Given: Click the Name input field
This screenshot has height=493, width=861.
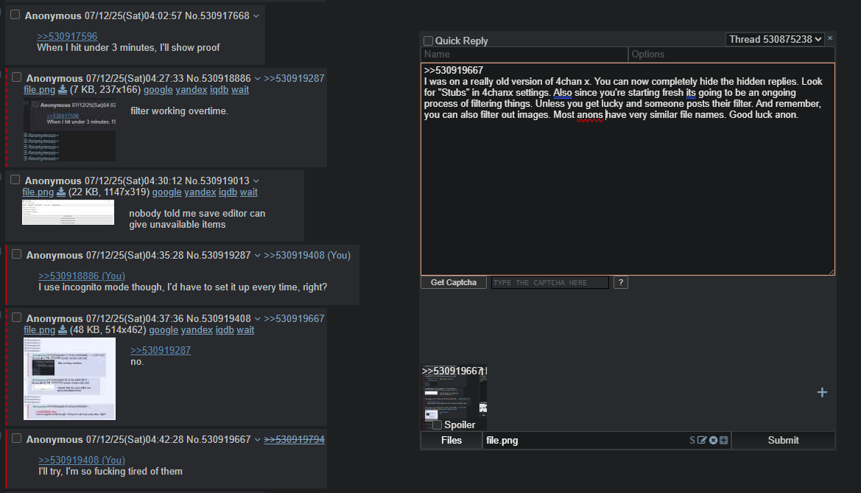Looking at the screenshot, I should (524, 54).
